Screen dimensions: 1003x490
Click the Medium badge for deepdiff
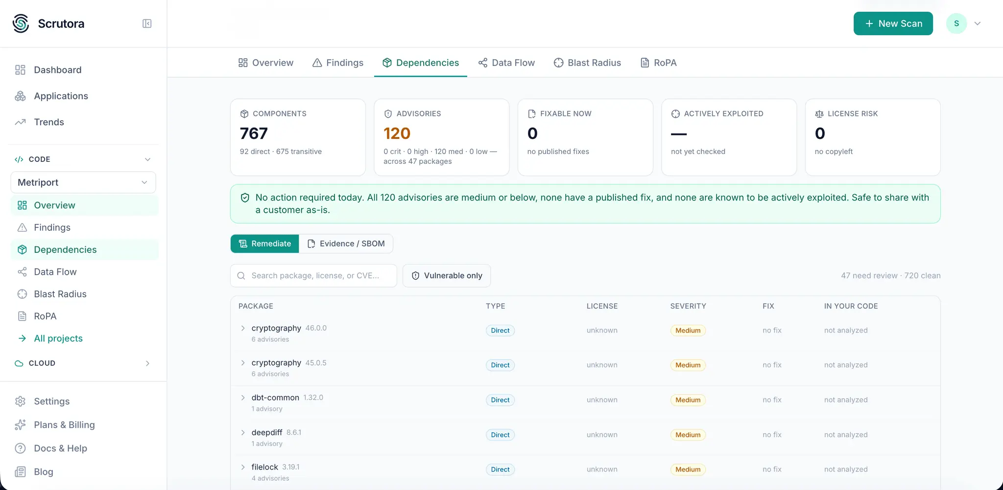point(688,435)
